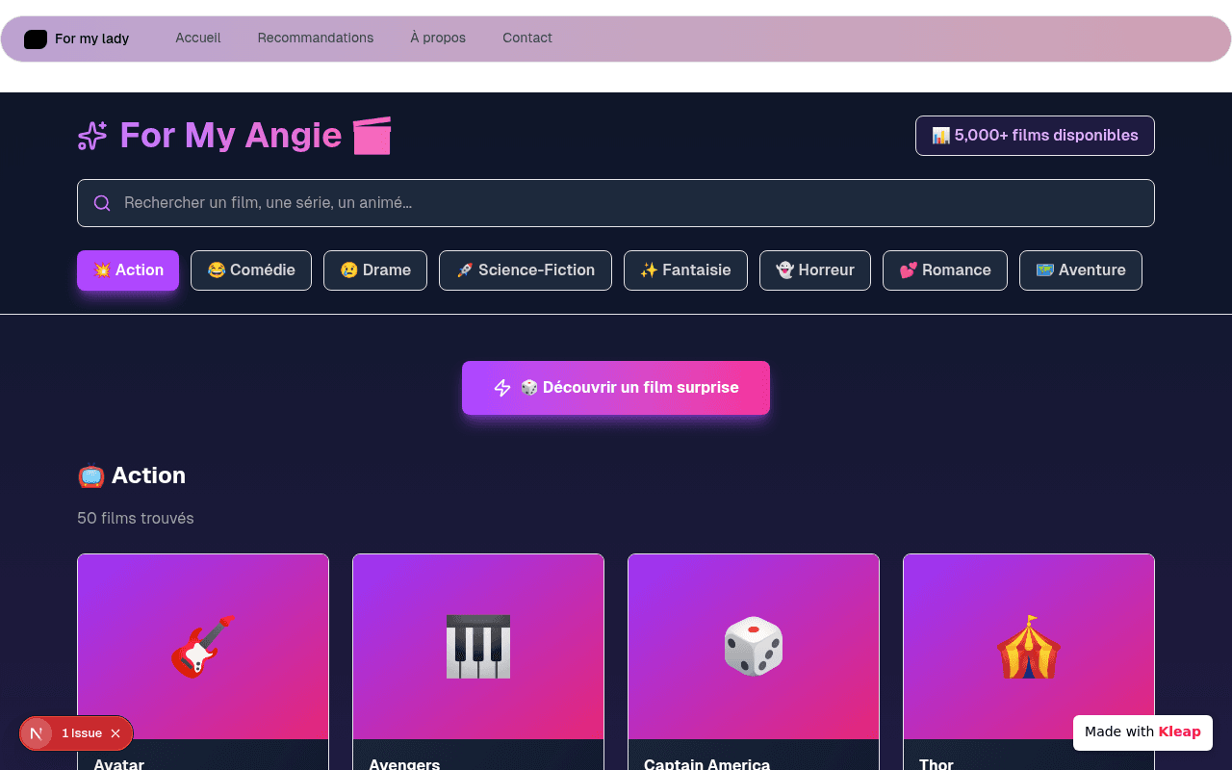Focus the Rechercher un film search field
This screenshot has height=770, width=1232.
click(616, 203)
